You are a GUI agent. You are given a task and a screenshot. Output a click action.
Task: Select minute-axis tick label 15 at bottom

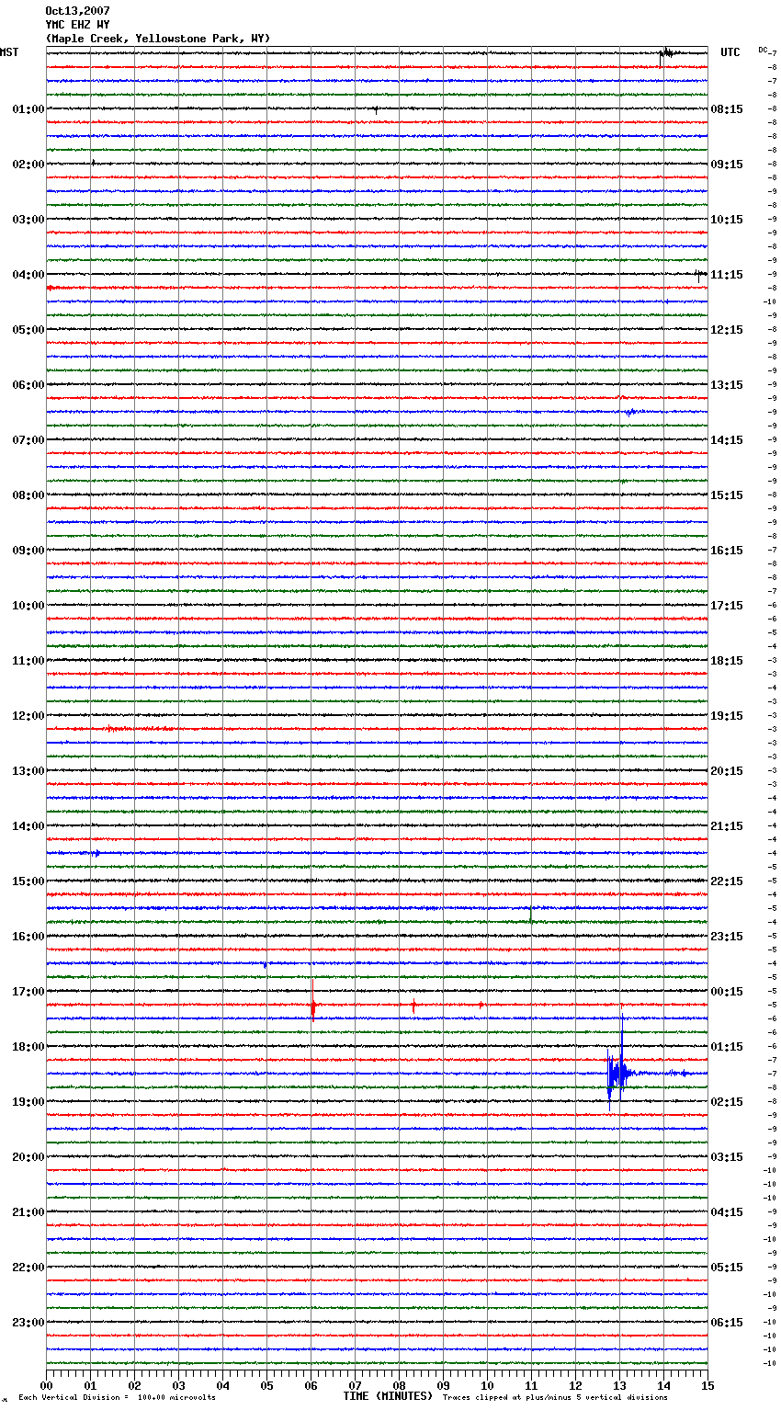click(707, 1385)
